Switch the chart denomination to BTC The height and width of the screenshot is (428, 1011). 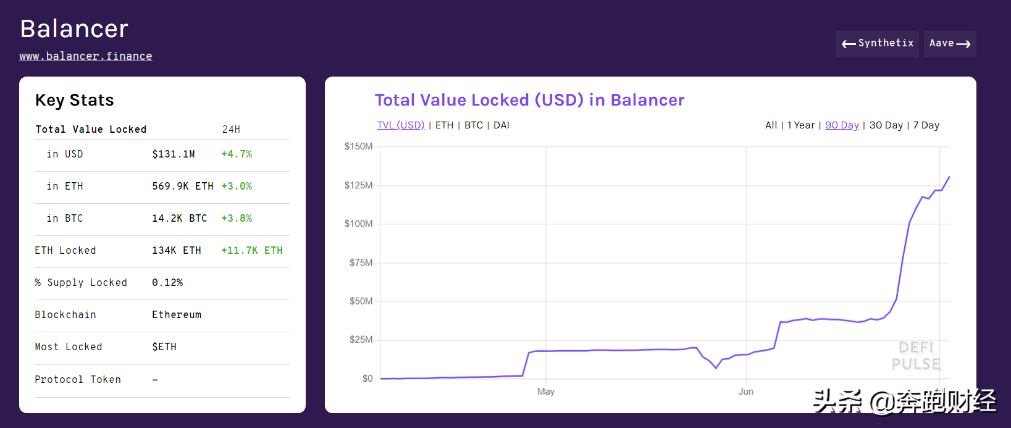pyautogui.click(x=473, y=125)
